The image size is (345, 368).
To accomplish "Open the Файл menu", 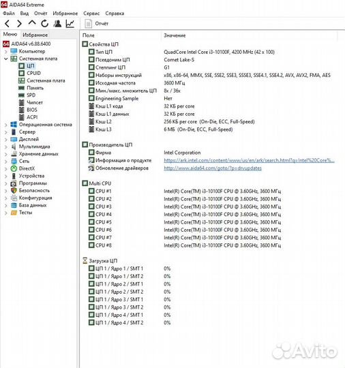I will click(9, 14).
